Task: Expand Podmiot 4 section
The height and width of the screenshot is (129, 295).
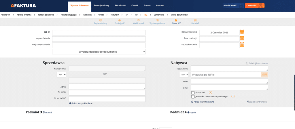Action: coord(192,113)
